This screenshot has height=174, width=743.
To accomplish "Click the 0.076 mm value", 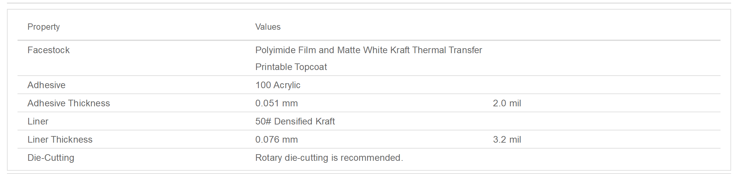I will coord(276,139).
